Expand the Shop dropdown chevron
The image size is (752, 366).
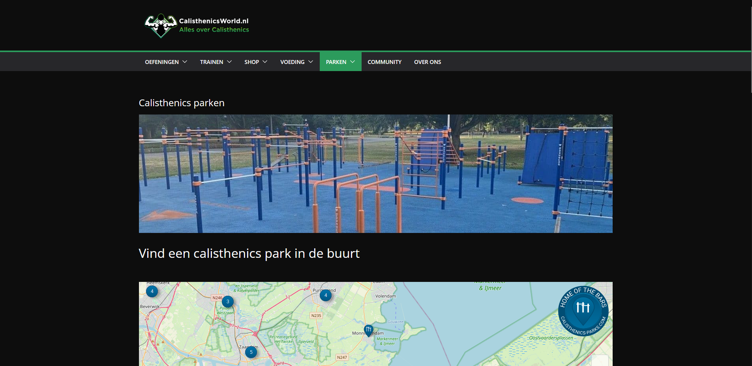click(x=265, y=62)
